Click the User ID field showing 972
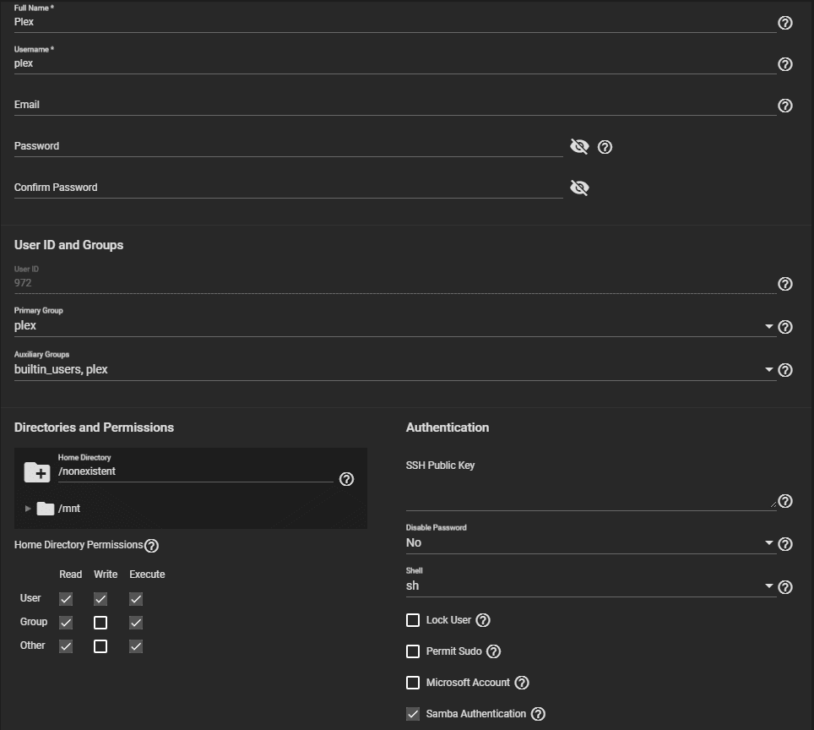The image size is (814, 730). (x=395, y=283)
